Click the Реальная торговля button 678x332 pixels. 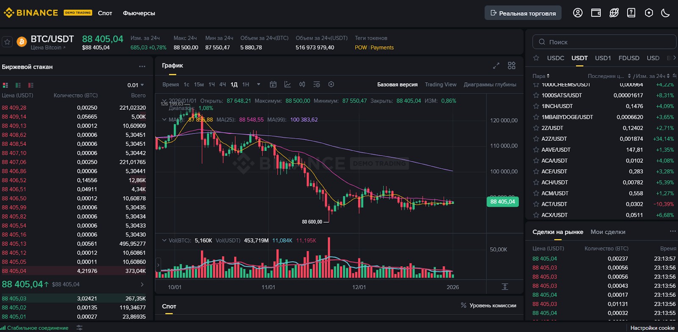(x=523, y=13)
